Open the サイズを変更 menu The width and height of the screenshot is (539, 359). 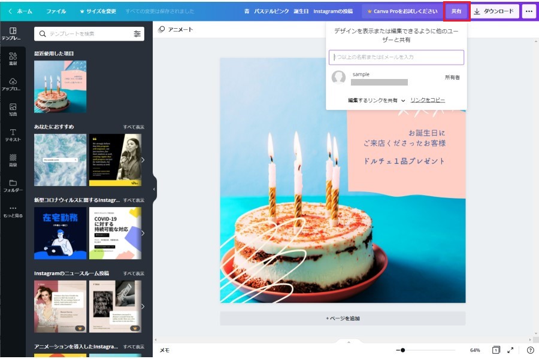tap(99, 11)
